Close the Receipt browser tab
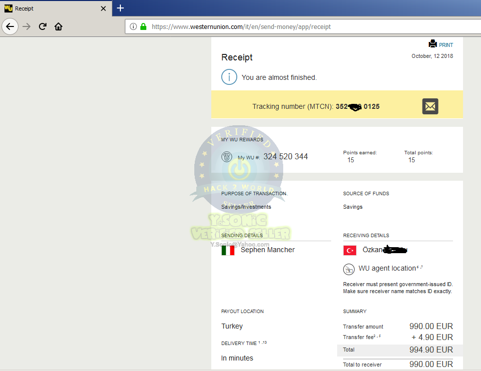Image resolution: width=481 pixels, height=371 pixels. (x=103, y=8)
